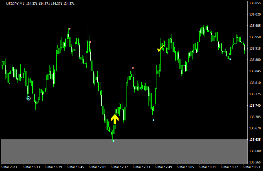The image size is (263, 171).
Task: Click red dot above the 17:17 rally high
Action: [x=133, y=68]
